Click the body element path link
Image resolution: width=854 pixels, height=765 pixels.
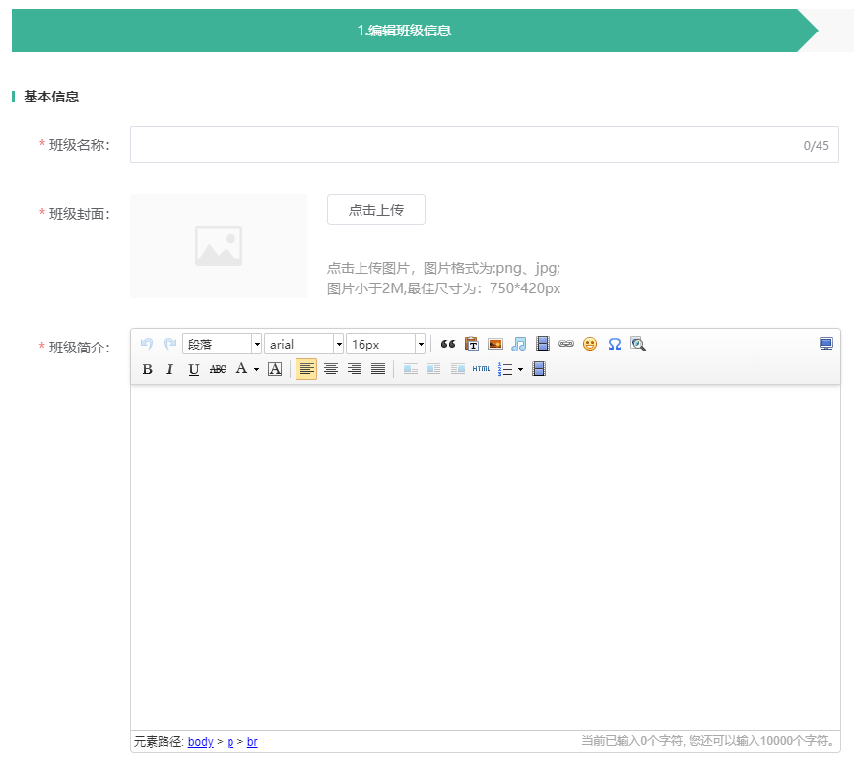(x=200, y=741)
